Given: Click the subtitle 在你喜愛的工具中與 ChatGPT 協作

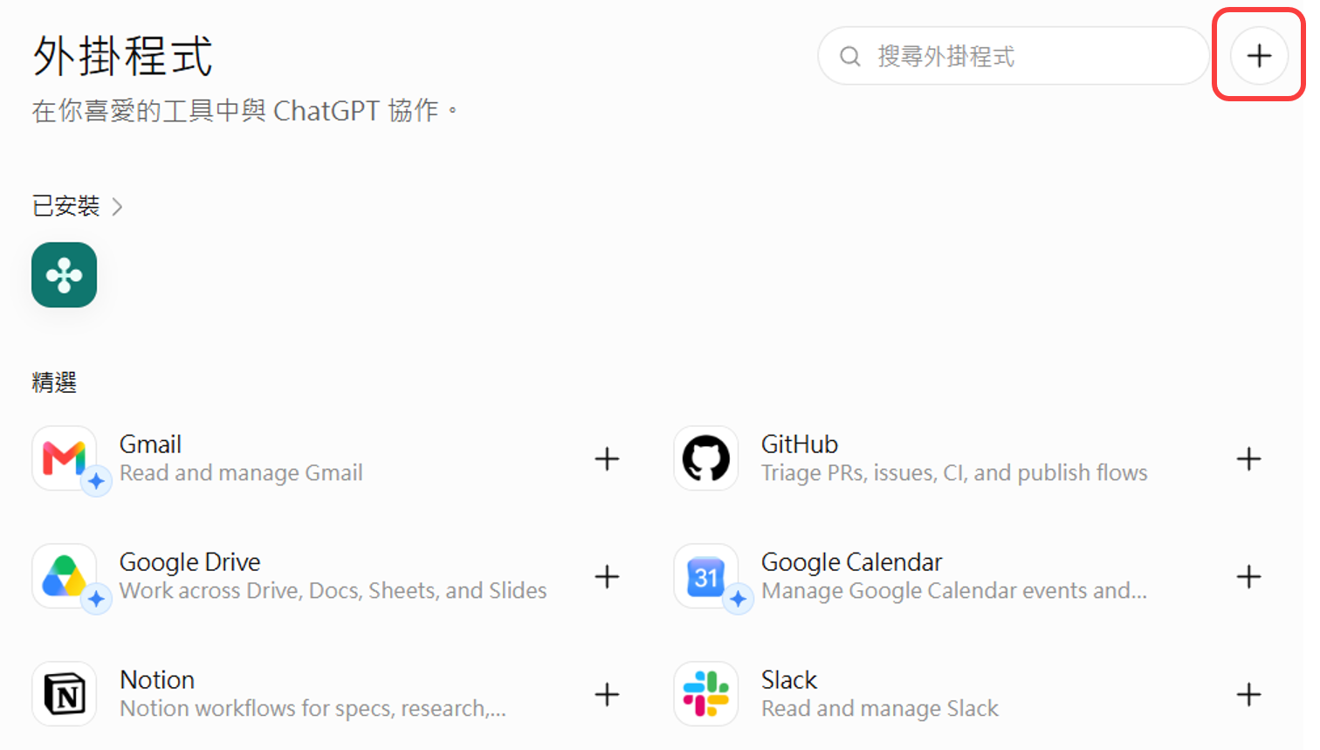Looking at the screenshot, I should [x=244, y=111].
